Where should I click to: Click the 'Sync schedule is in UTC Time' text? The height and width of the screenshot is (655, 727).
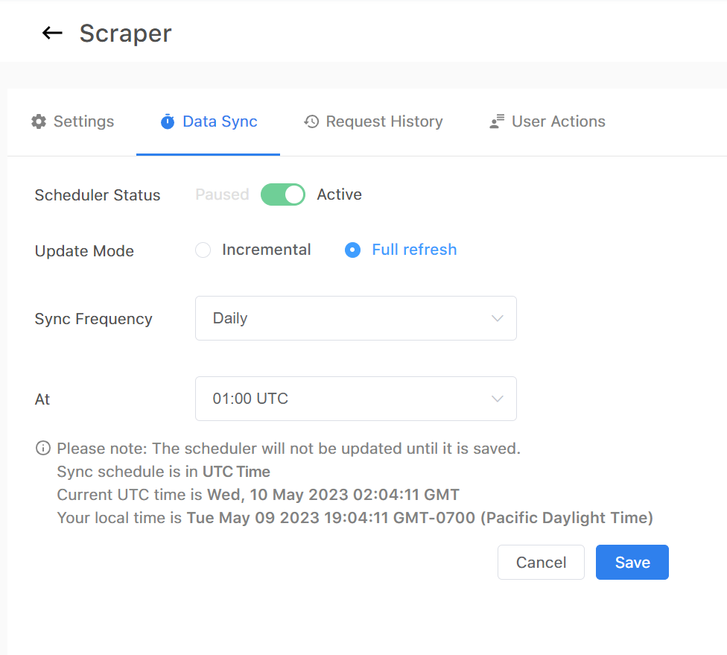(x=163, y=471)
